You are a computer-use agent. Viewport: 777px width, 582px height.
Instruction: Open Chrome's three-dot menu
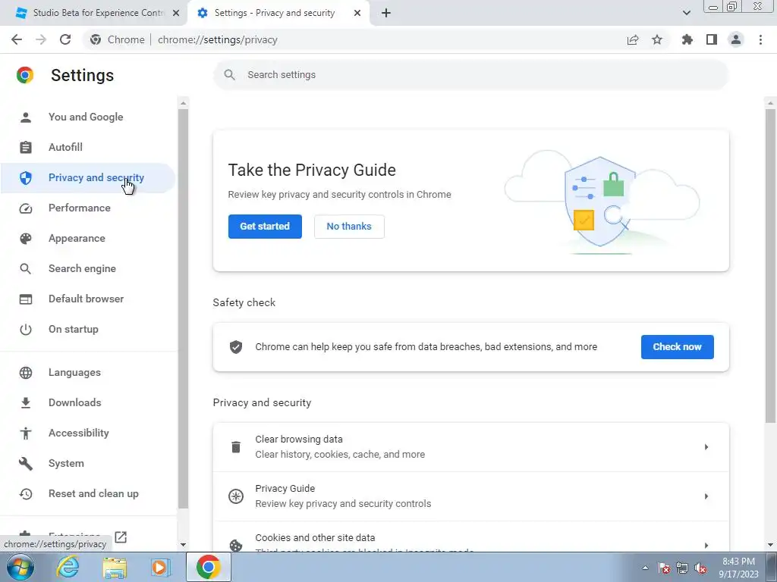click(760, 39)
